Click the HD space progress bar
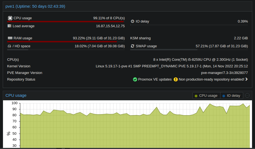The height and width of the screenshot is (149, 255). coord(66,50)
